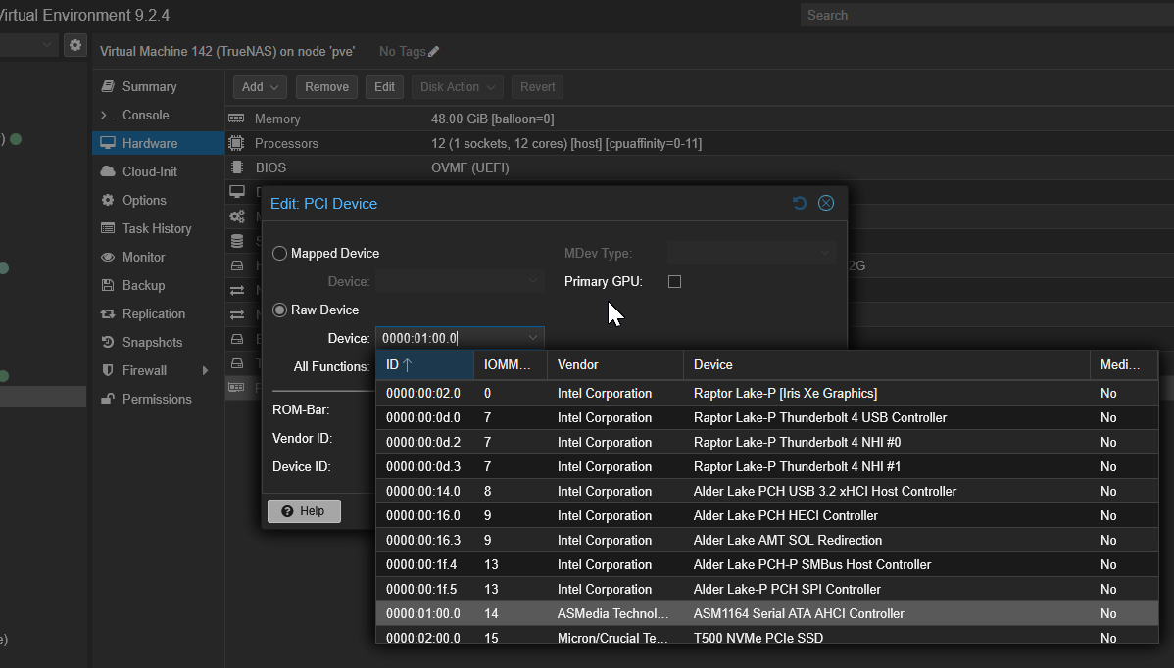Close the Edit: PCI Device dialog
This screenshot has width=1174, height=668.
pyautogui.click(x=826, y=203)
